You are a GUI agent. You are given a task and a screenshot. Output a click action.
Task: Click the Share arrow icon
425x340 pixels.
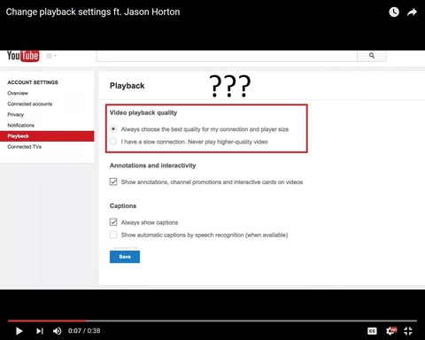(x=412, y=12)
